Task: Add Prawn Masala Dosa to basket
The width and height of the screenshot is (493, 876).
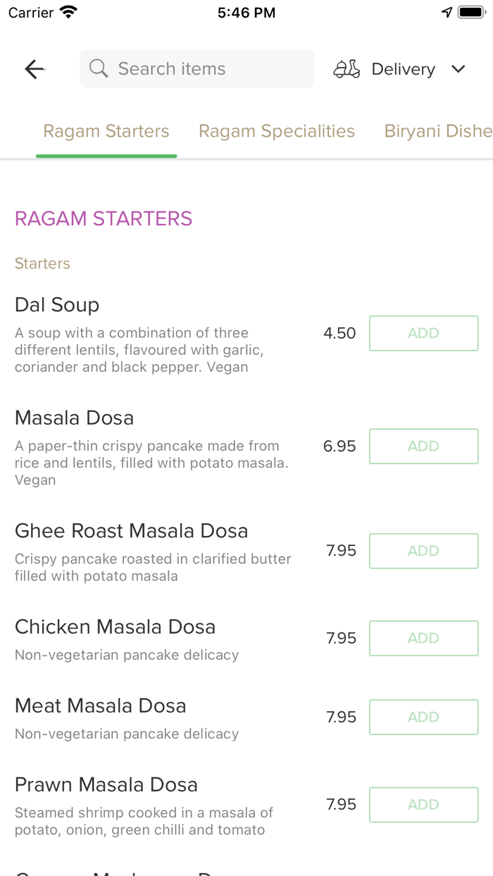Action: [x=423, y=804]
